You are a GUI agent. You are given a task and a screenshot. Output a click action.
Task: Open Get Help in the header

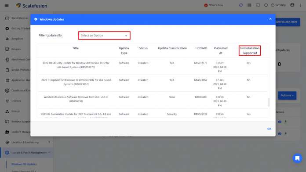coord(278,5)
